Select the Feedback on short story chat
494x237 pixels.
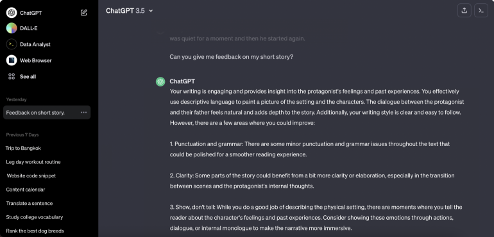tap(47, 112)
